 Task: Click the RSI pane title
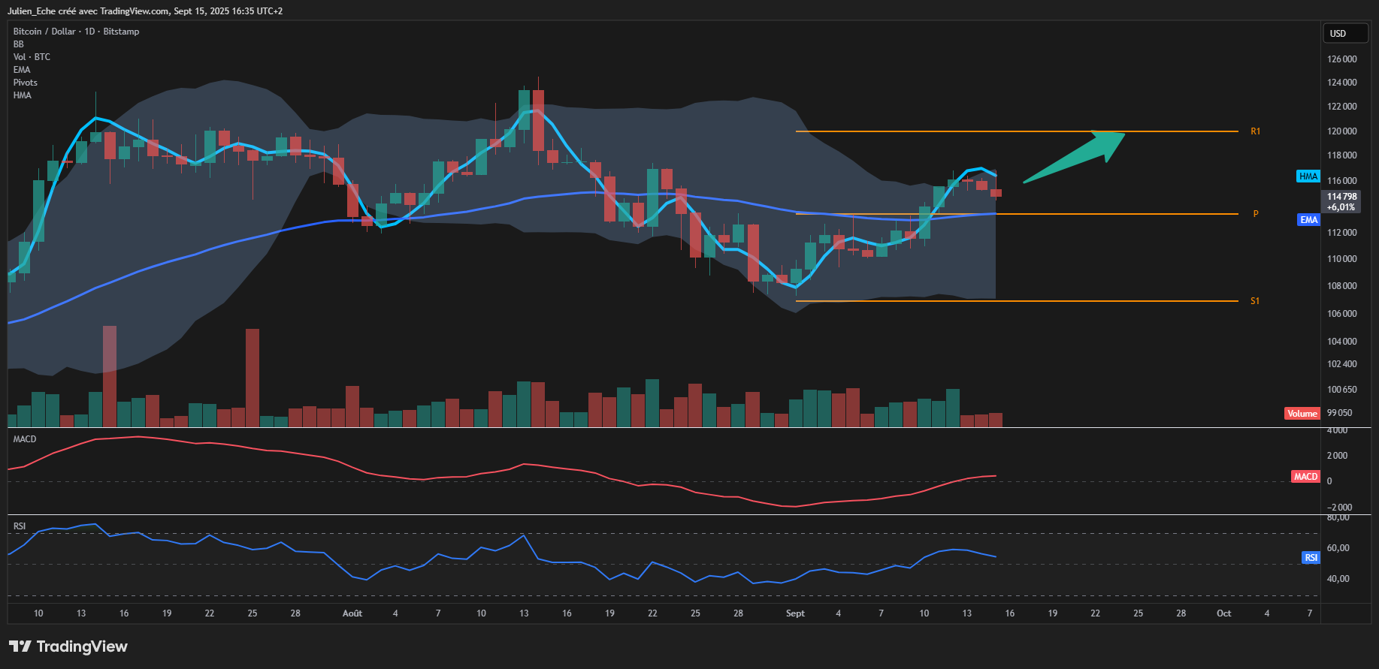(x=20, y=526)
